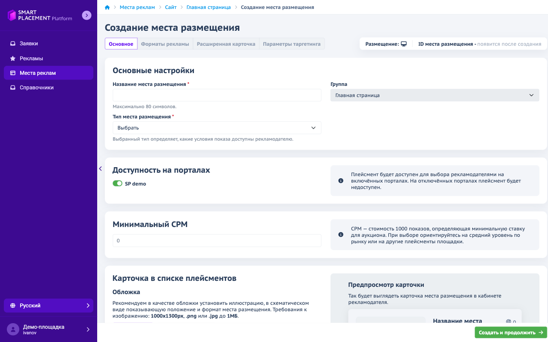Follow the Сайт breadcrumb link
Screen dimensions: 548x342
171,7
